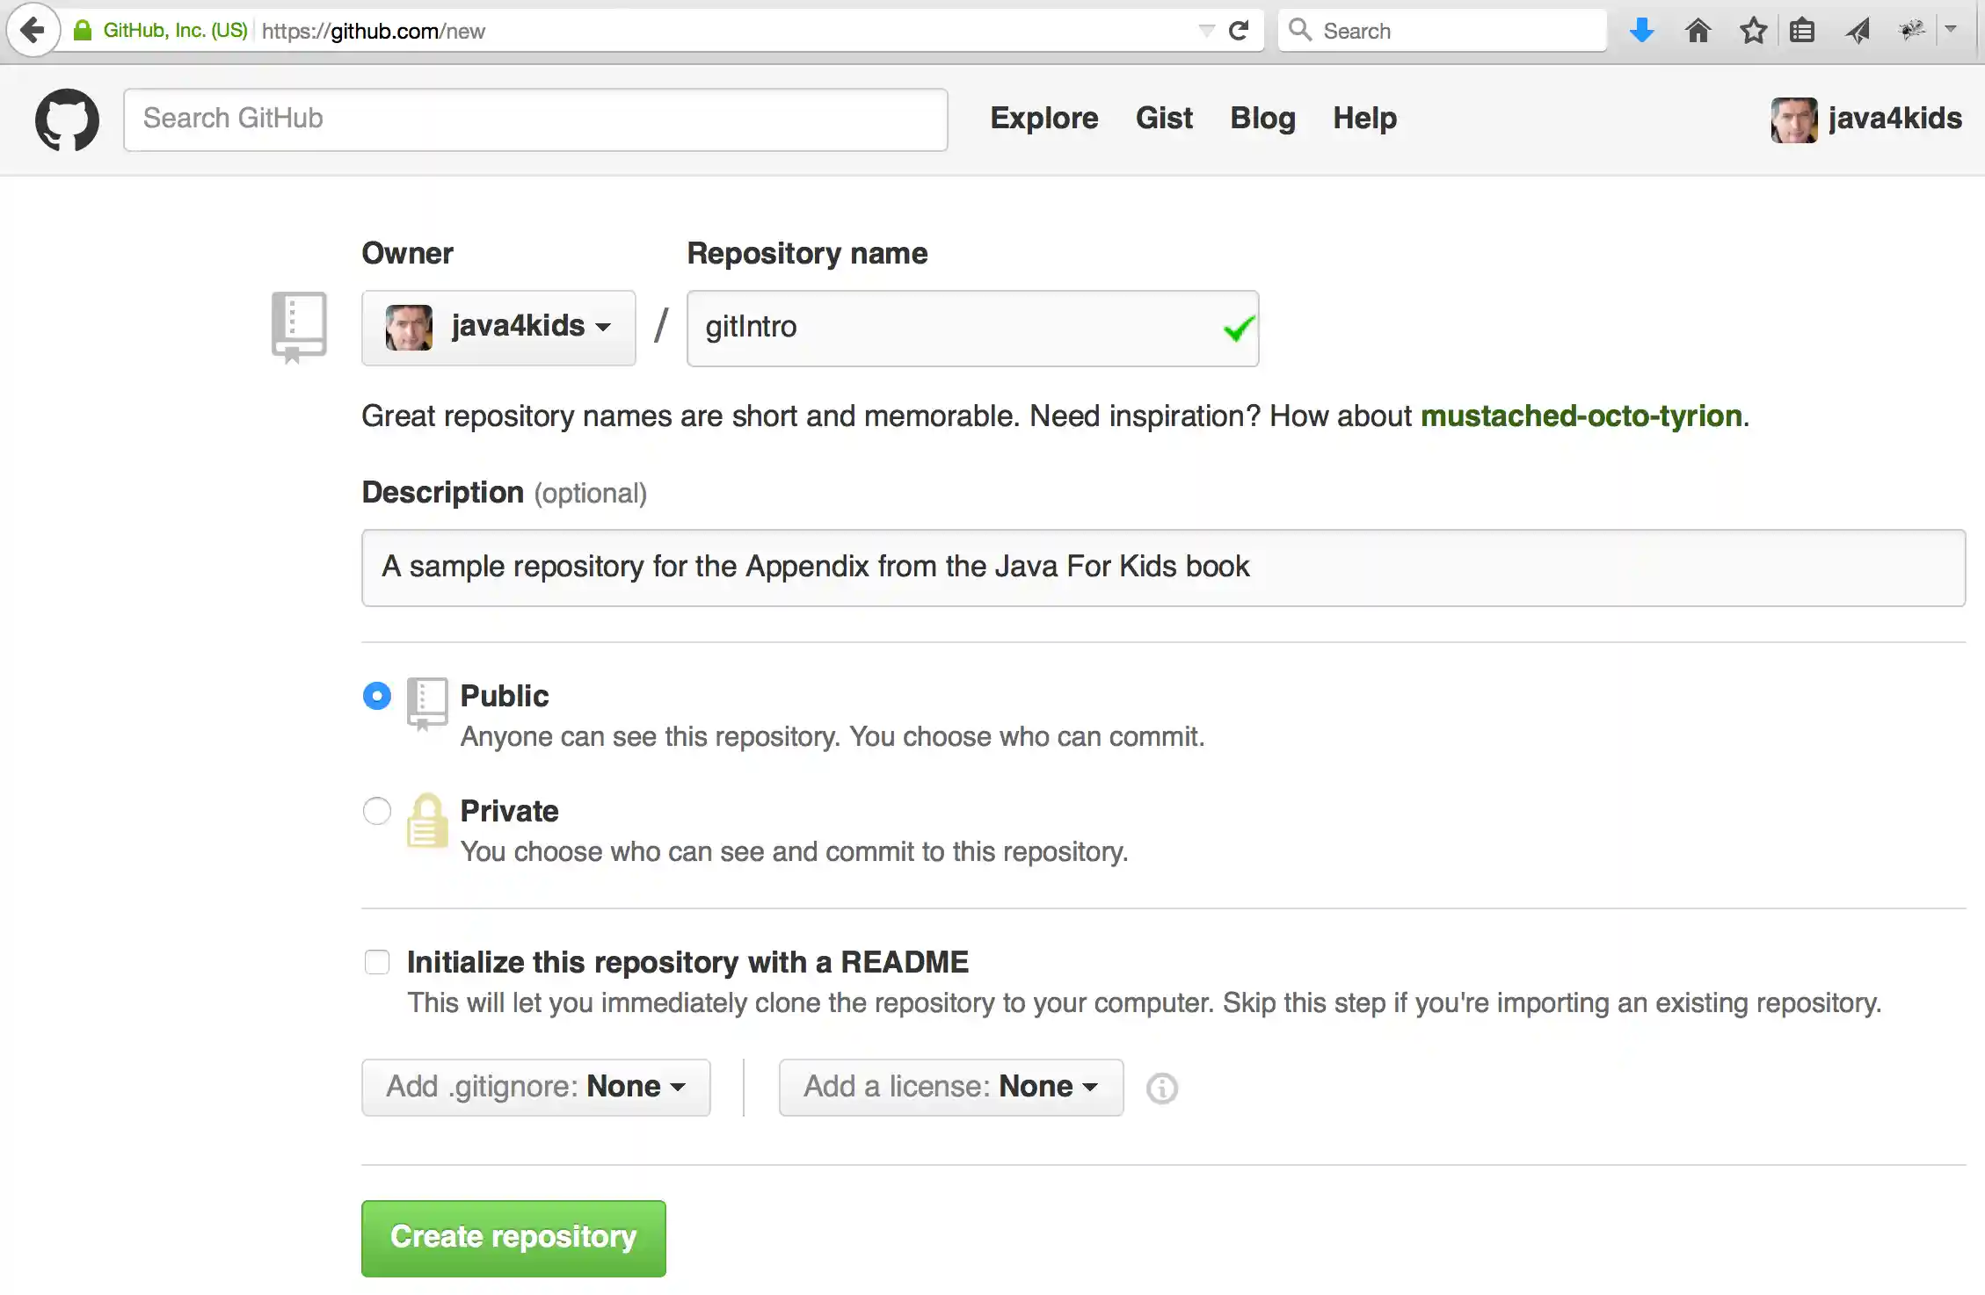Viewport: 1985px width, 1295px height.
Task: Select the Public repository radio button
Action: point(376,696)
